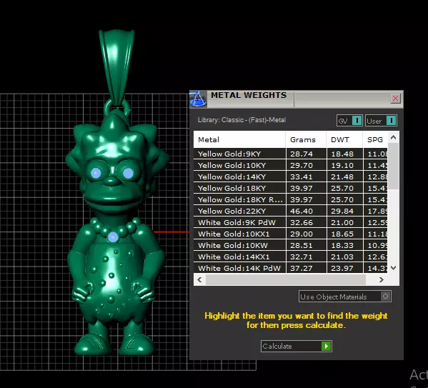Click the 21.48 DWT value
This screenshot has width=428, height=388.
tap(342, 177)
